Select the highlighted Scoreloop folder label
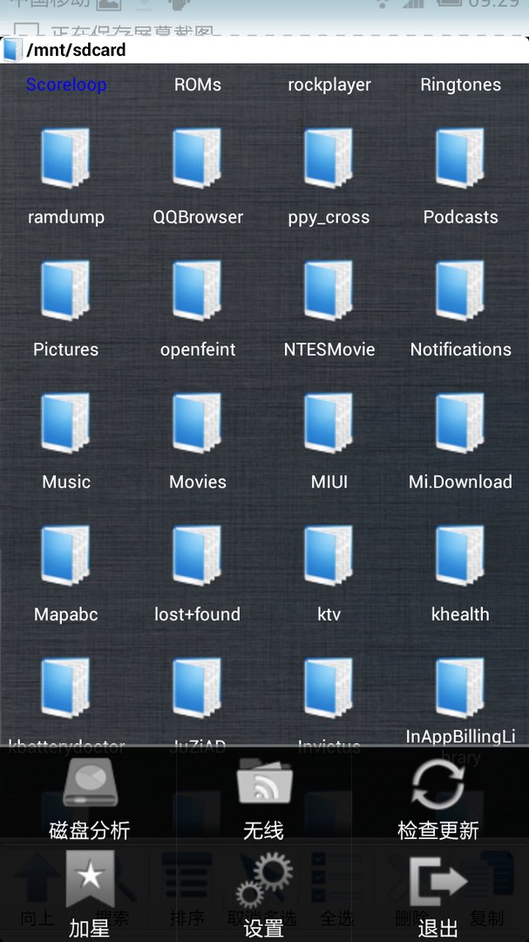Viewport: 529px width, 942px height. [x=66, y=85]
